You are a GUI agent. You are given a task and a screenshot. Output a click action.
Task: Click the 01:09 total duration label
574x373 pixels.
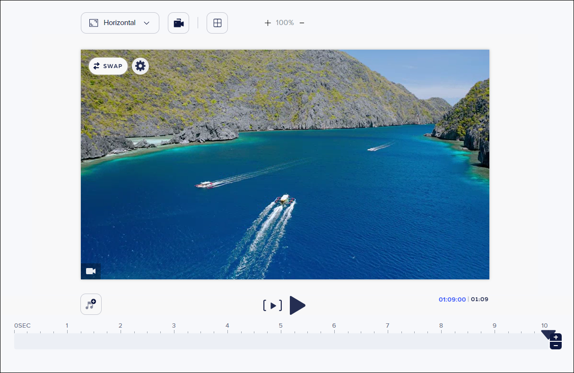pos(479,299)
